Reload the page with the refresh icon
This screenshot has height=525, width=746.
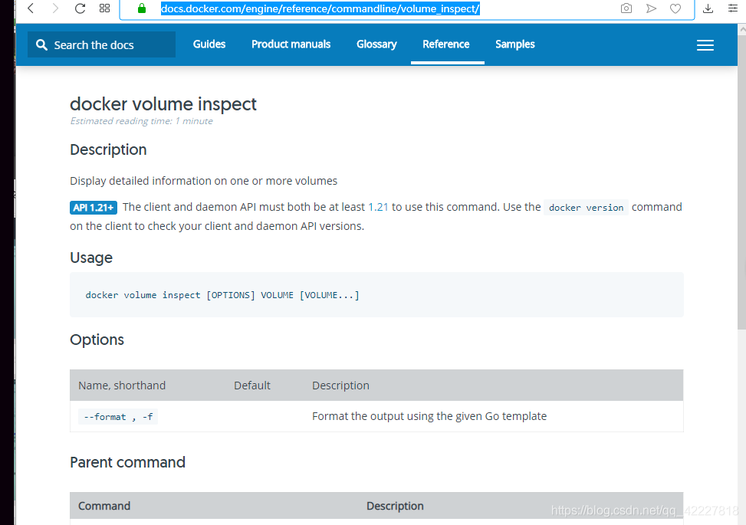point(80,8)
